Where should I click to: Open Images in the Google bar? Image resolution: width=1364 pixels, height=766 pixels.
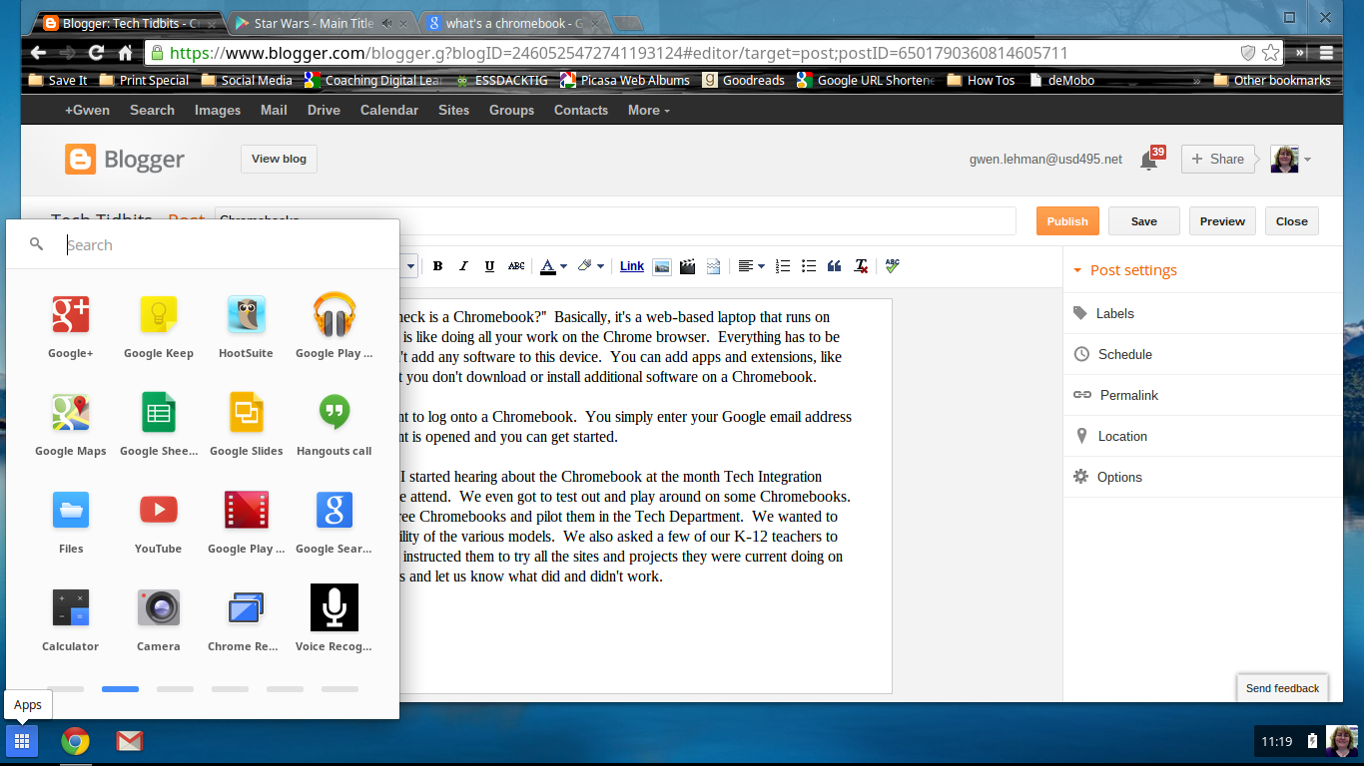coord(218,110)
